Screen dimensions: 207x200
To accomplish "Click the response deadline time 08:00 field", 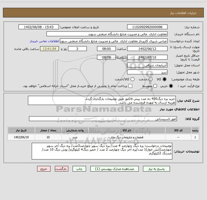I will click(106, 49).
